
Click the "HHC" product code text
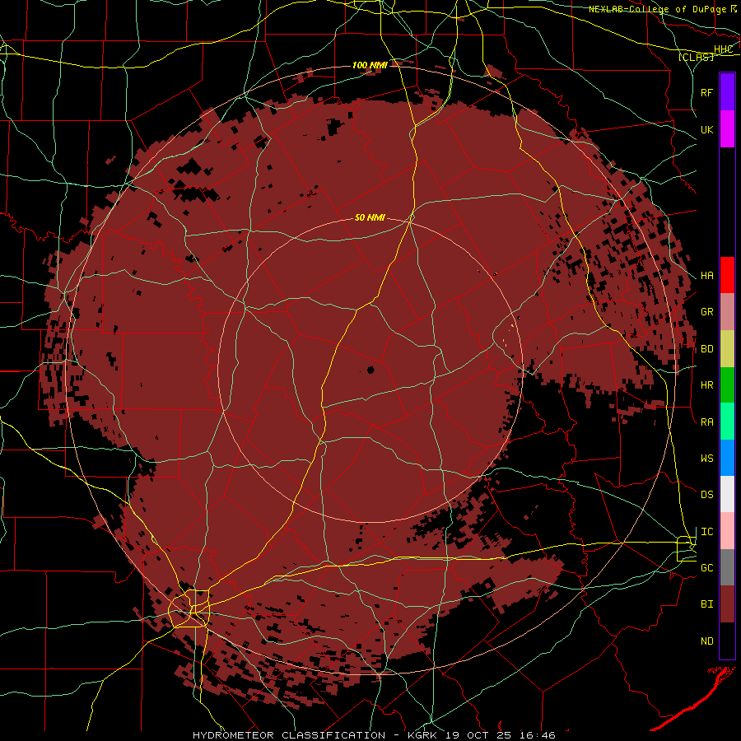[723, 49]
